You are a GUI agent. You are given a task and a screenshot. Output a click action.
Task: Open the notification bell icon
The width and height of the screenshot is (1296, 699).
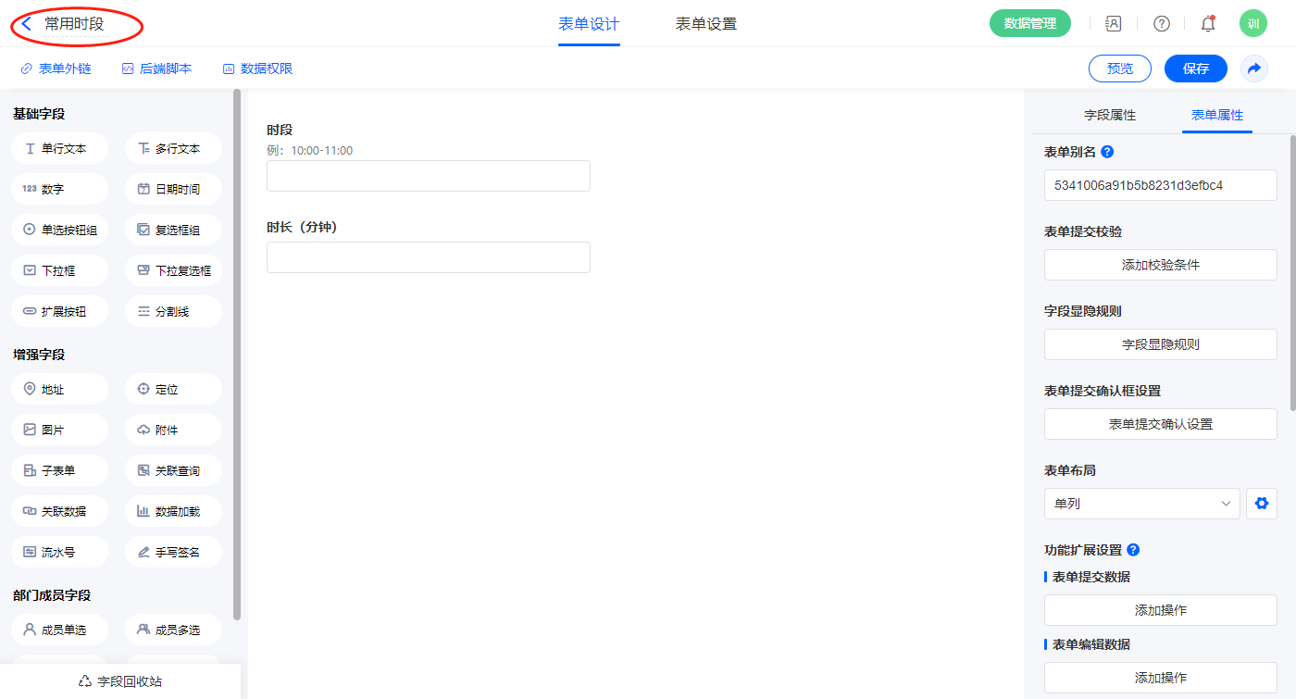pyautogui.click(x=1208, y=24)
